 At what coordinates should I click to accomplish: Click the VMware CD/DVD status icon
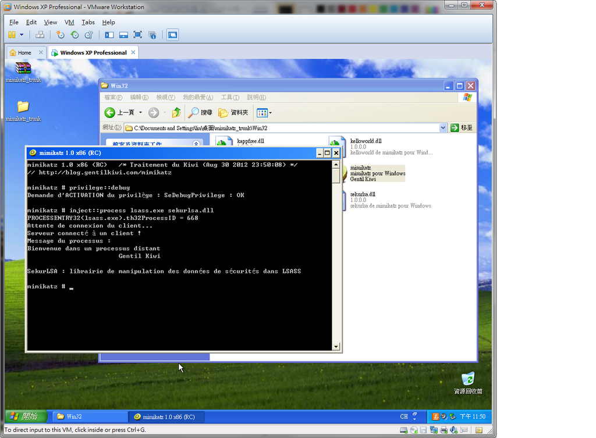(x=414, y=430)
